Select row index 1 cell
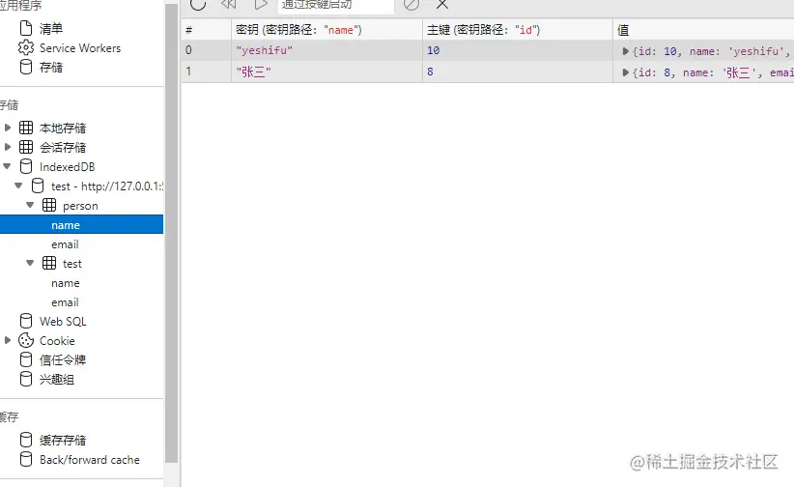 click(x=206, y=72)
